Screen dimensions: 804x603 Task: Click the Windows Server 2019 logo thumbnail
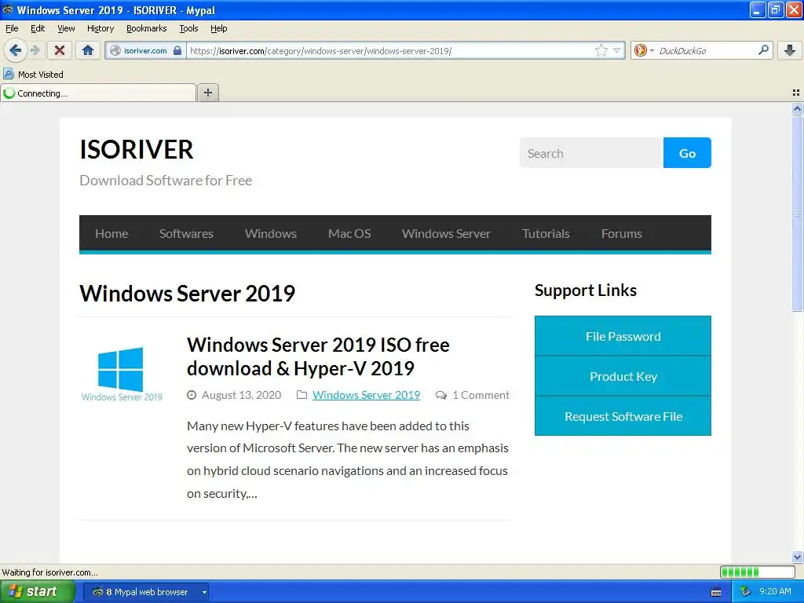tap(122, 375)
